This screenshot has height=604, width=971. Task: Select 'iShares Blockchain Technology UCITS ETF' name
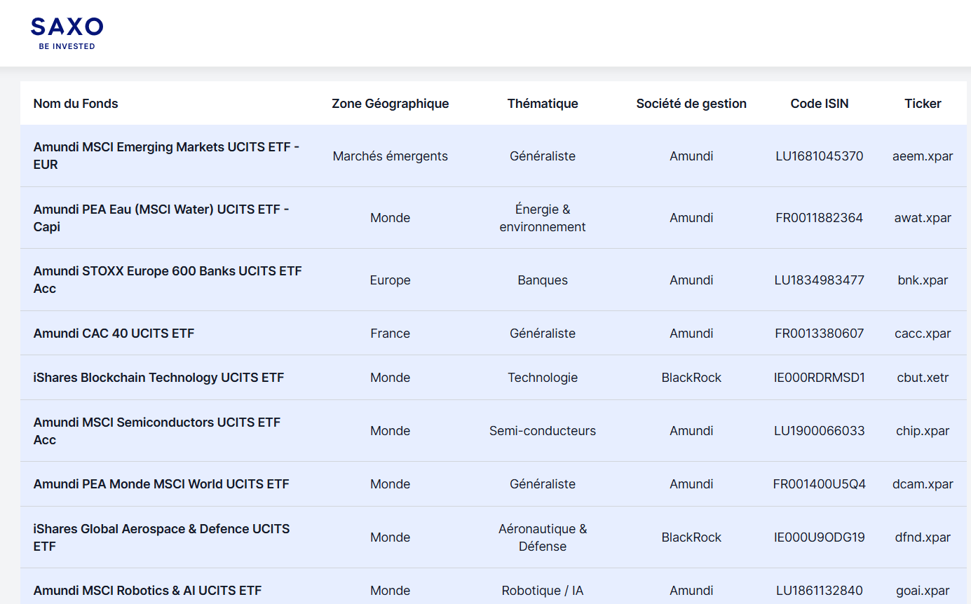pyautogui.click(x=158, y=378)
